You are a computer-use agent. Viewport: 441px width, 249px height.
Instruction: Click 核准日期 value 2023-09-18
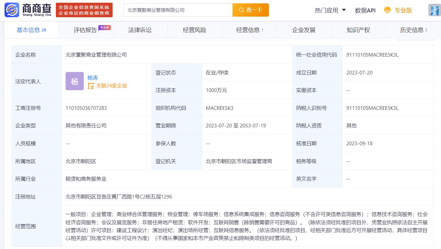tap(359, 143)
